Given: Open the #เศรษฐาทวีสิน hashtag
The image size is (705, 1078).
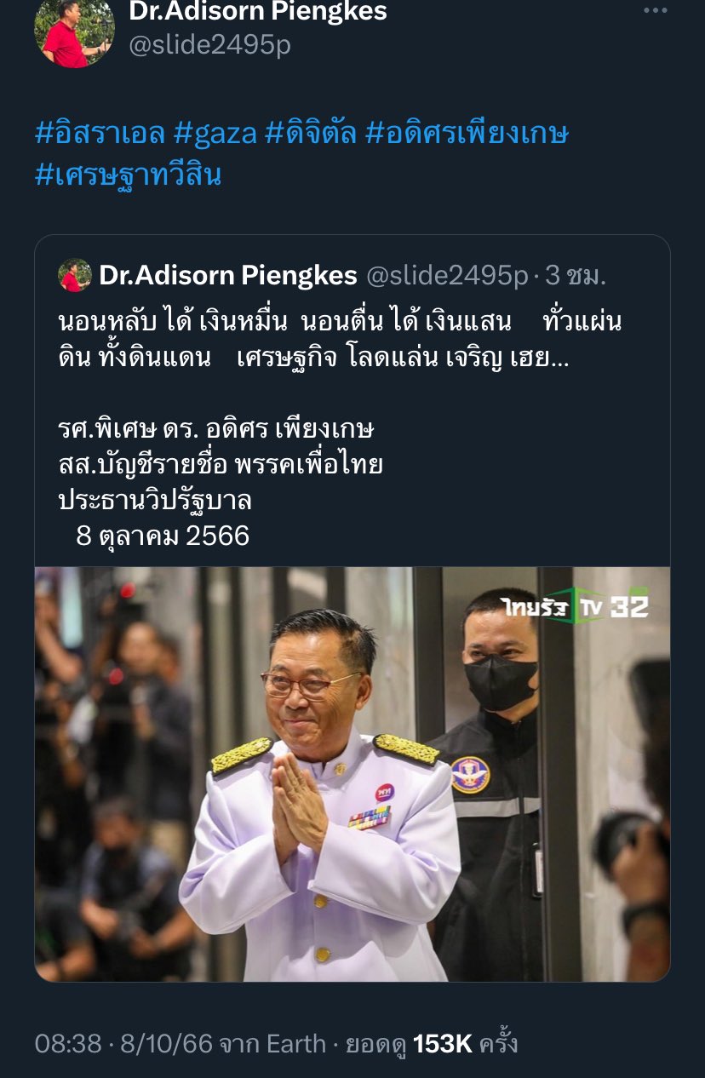Looking at the screenshot, I should pyautogui.click(x=129, y=173).
